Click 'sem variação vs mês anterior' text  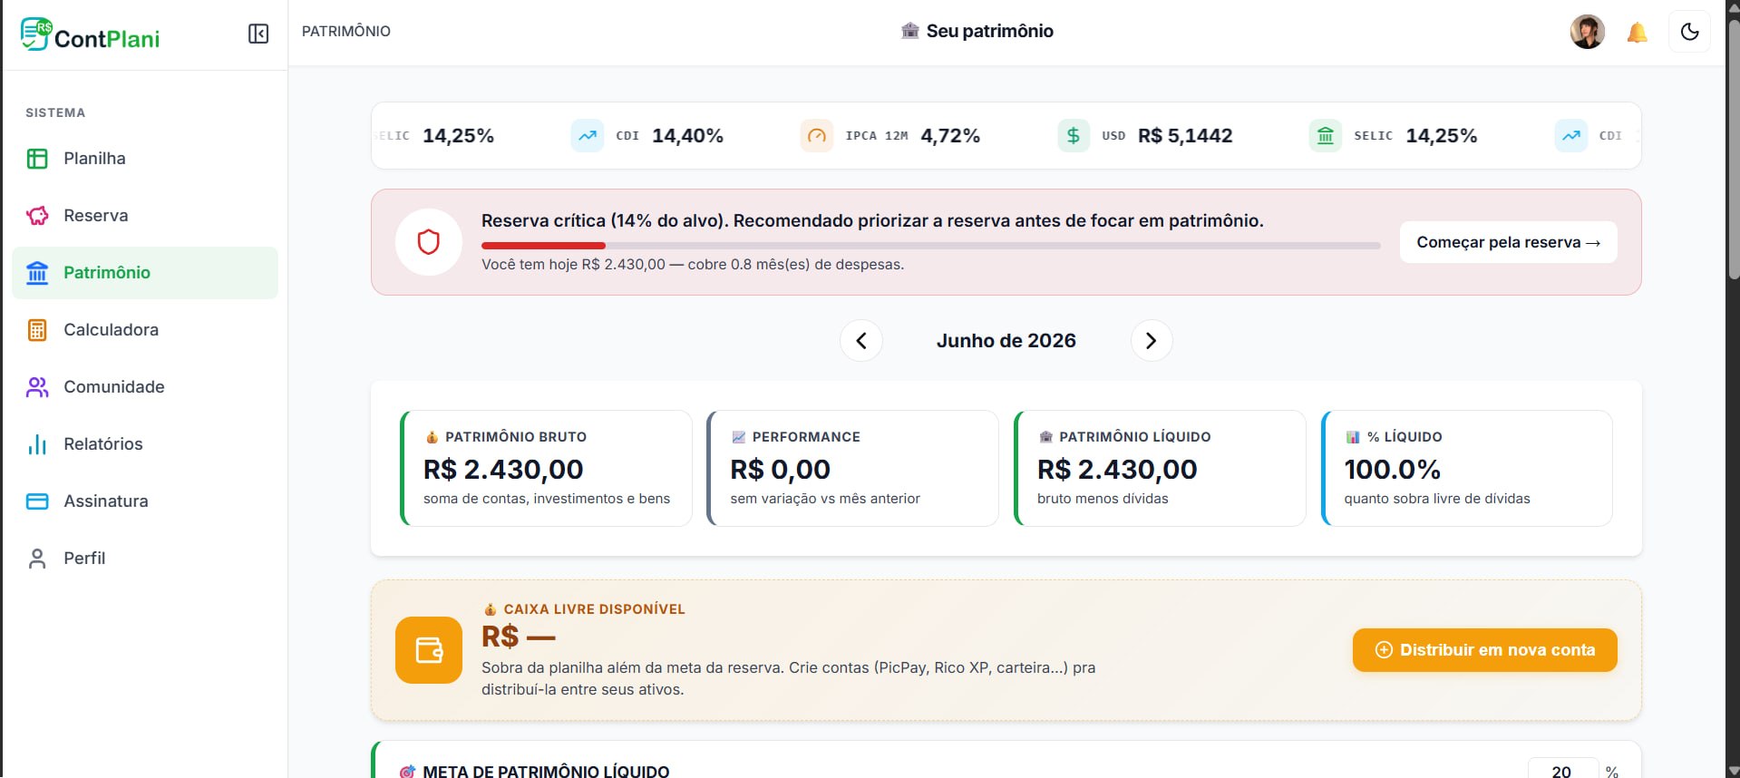(x=825, y=499)
